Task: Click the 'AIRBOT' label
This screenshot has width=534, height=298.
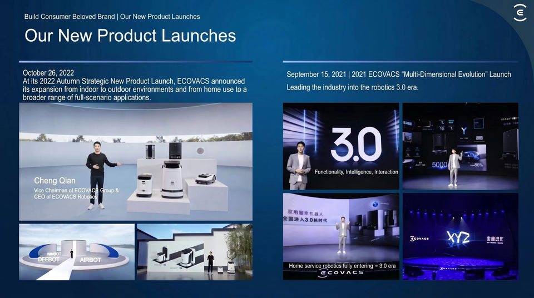Action: tap(90, 260)
